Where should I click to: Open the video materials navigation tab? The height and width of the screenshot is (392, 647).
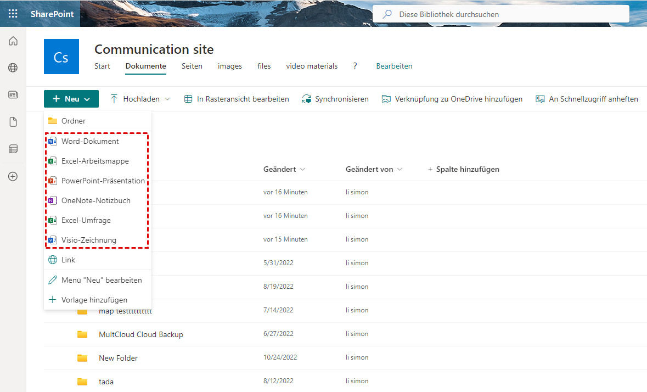point(312,66)
